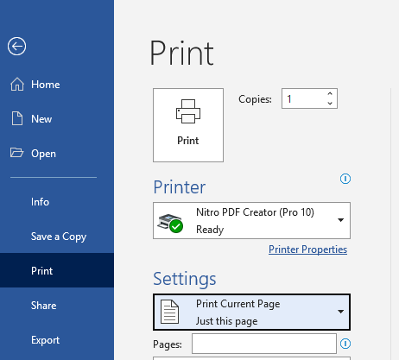Image resolution: width=399 pixels, height=360 pixels.
Task: Click the Home house icon
Action: click(x=17, y=85)
